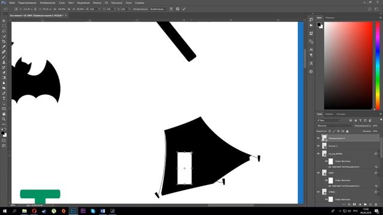Open the collapsed Character panel icon
This screenshot has height=215, width=383.
pos(311,50)
